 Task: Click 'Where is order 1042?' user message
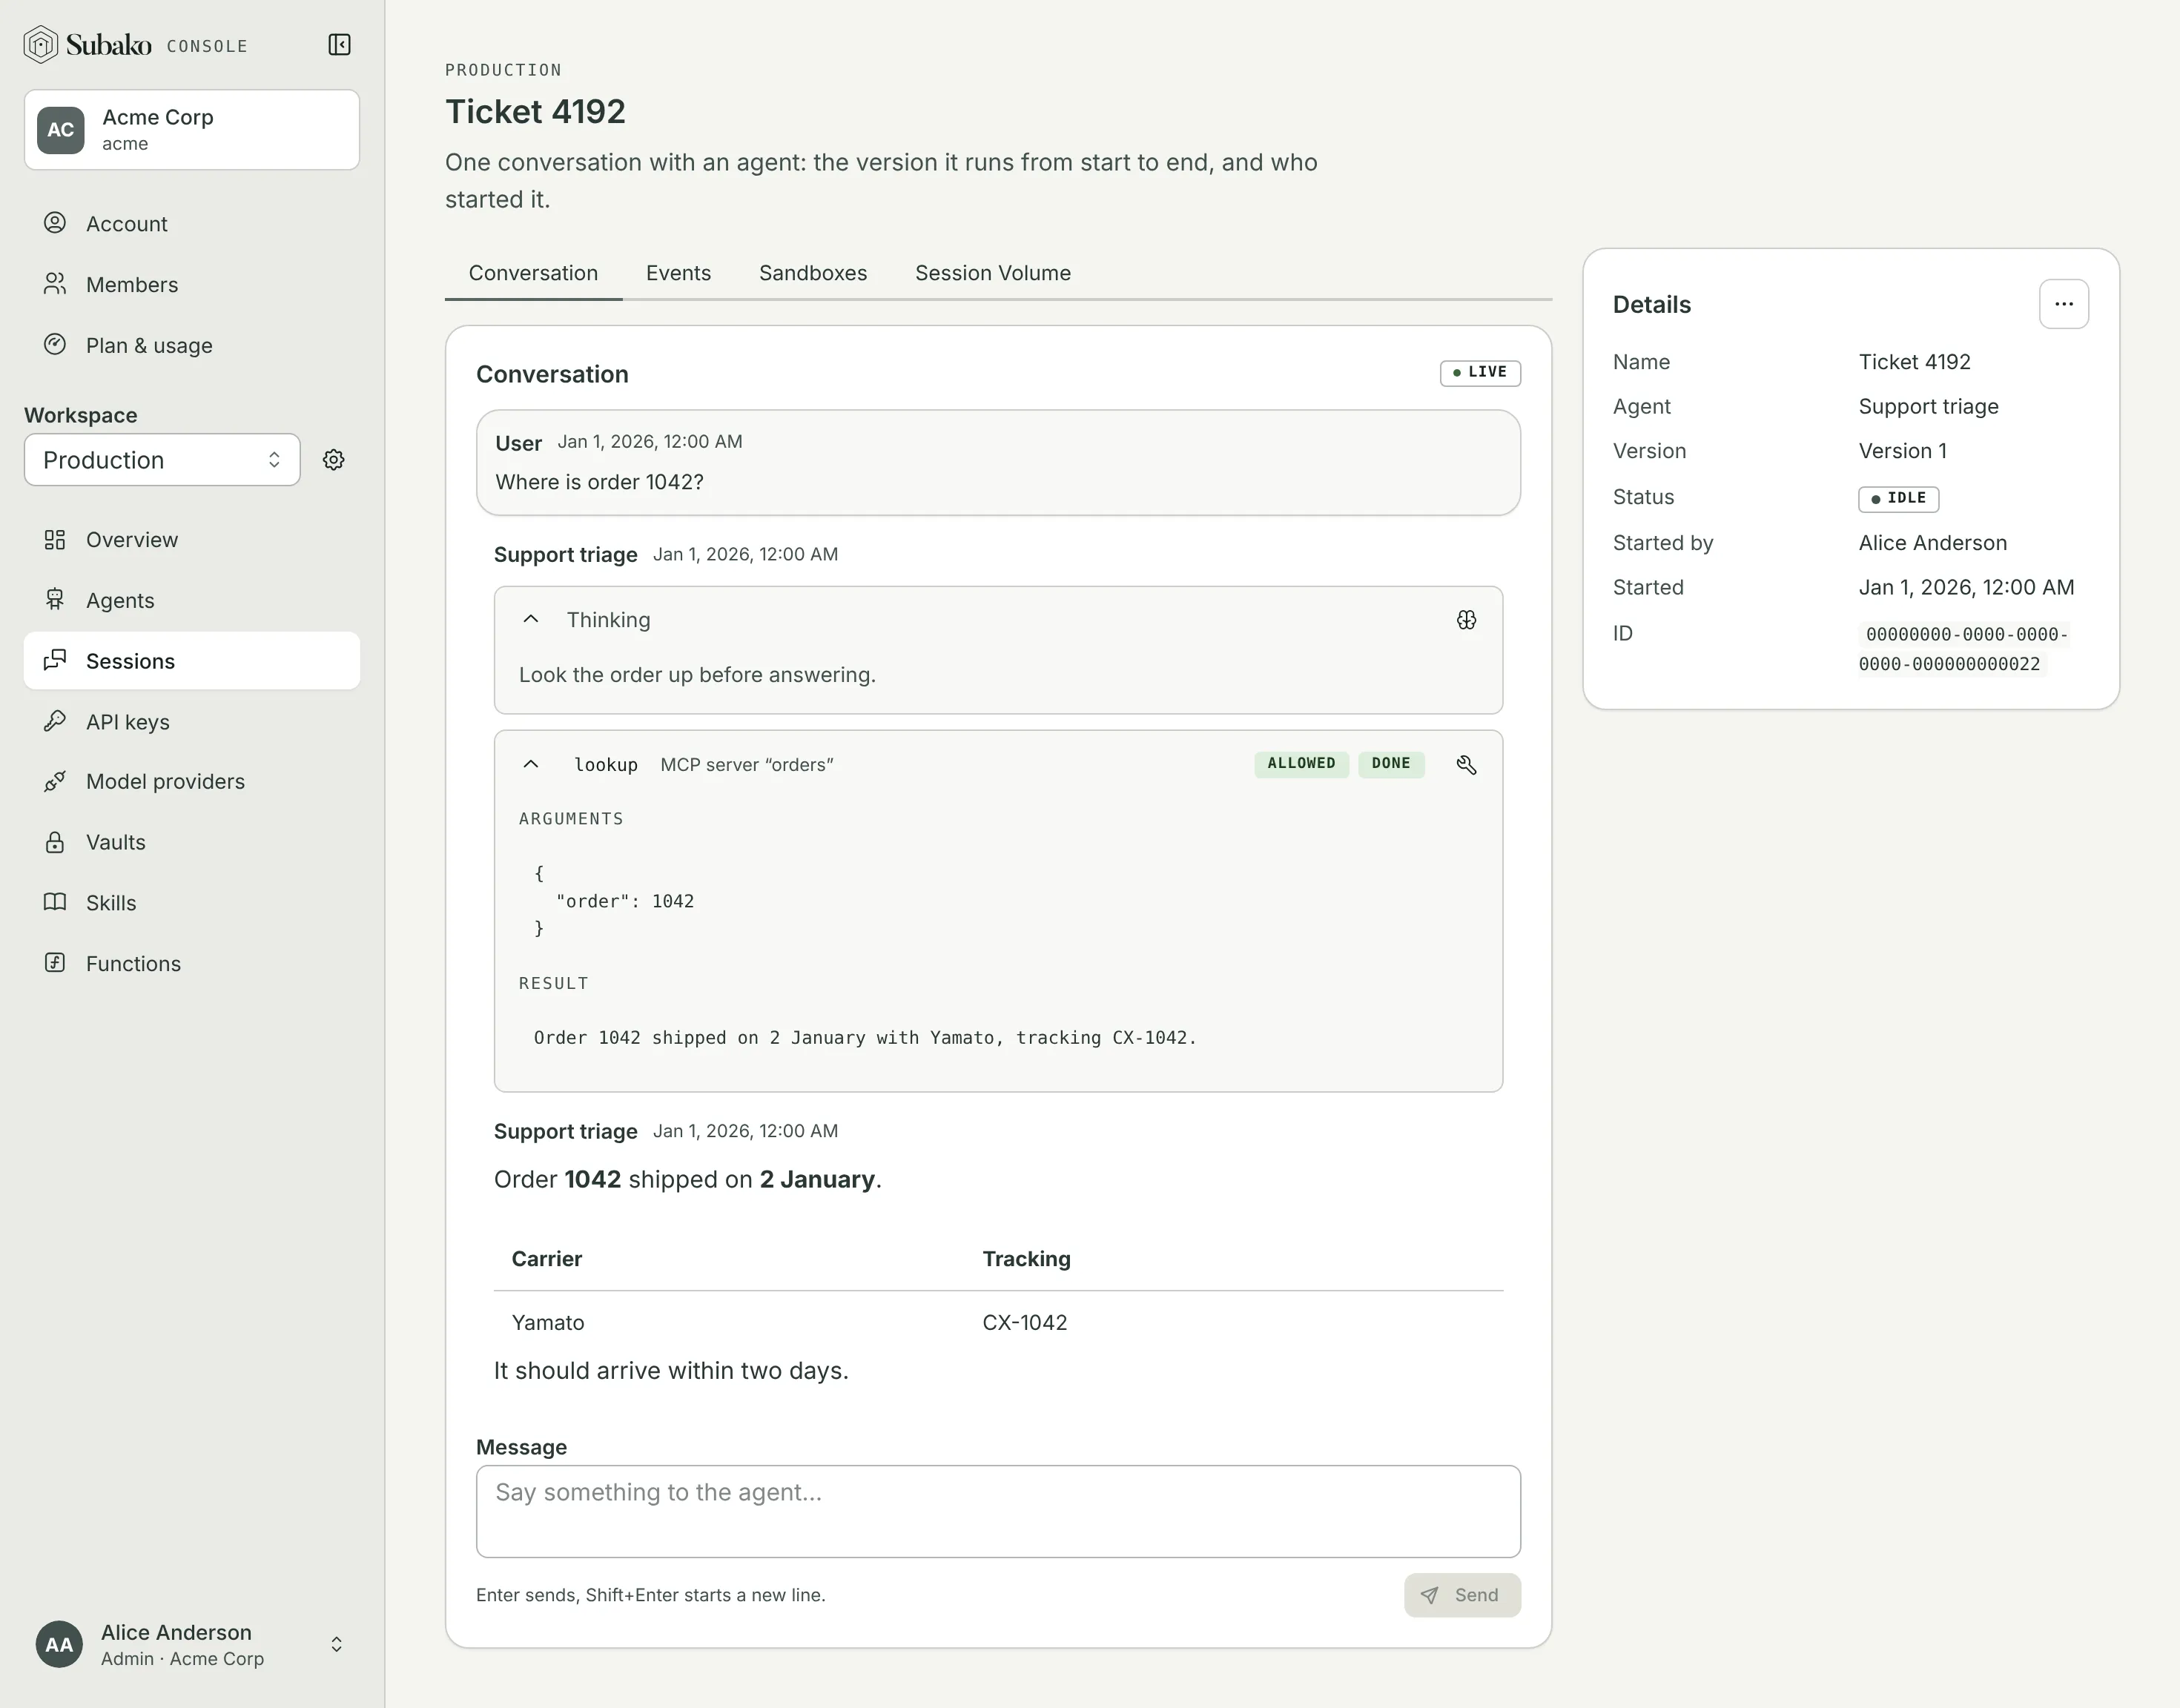[x=600, y=482]
